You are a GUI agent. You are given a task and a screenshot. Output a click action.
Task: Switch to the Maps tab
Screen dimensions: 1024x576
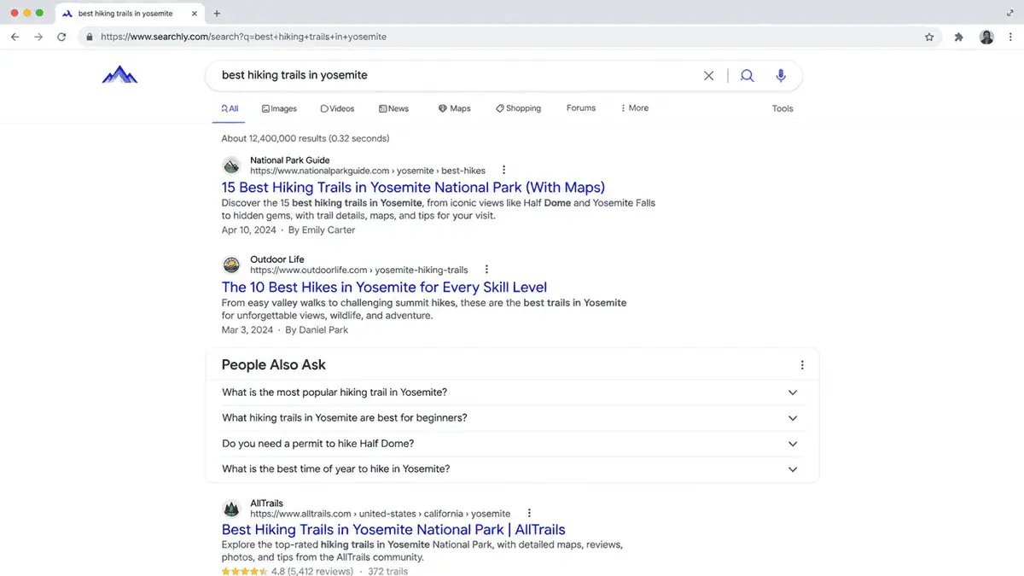coord(454,108)
